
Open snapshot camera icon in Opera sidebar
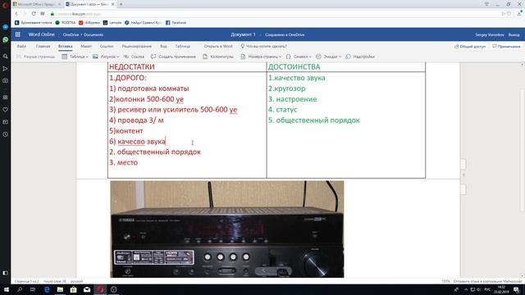click(5, 80)
